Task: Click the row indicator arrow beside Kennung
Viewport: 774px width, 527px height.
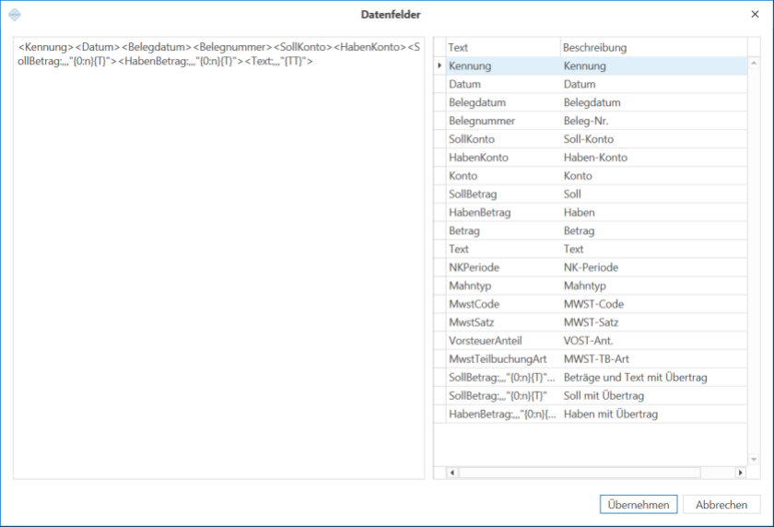Action: pos(440,65)
